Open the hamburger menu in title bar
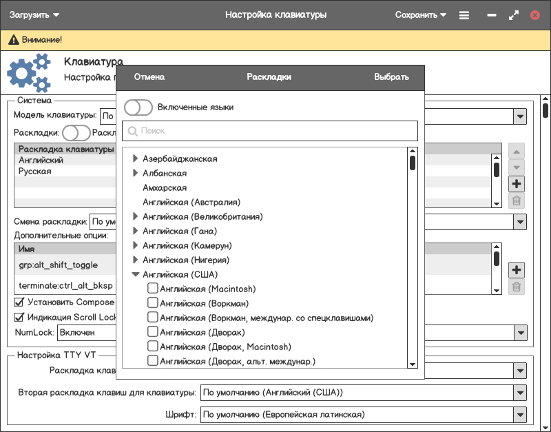 click(464, 14)
